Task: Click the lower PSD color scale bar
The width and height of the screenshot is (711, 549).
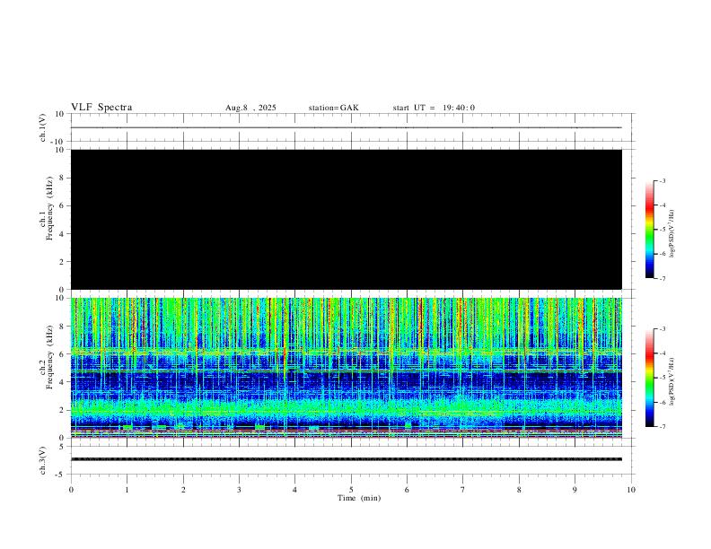Action: tap(649, 378)
